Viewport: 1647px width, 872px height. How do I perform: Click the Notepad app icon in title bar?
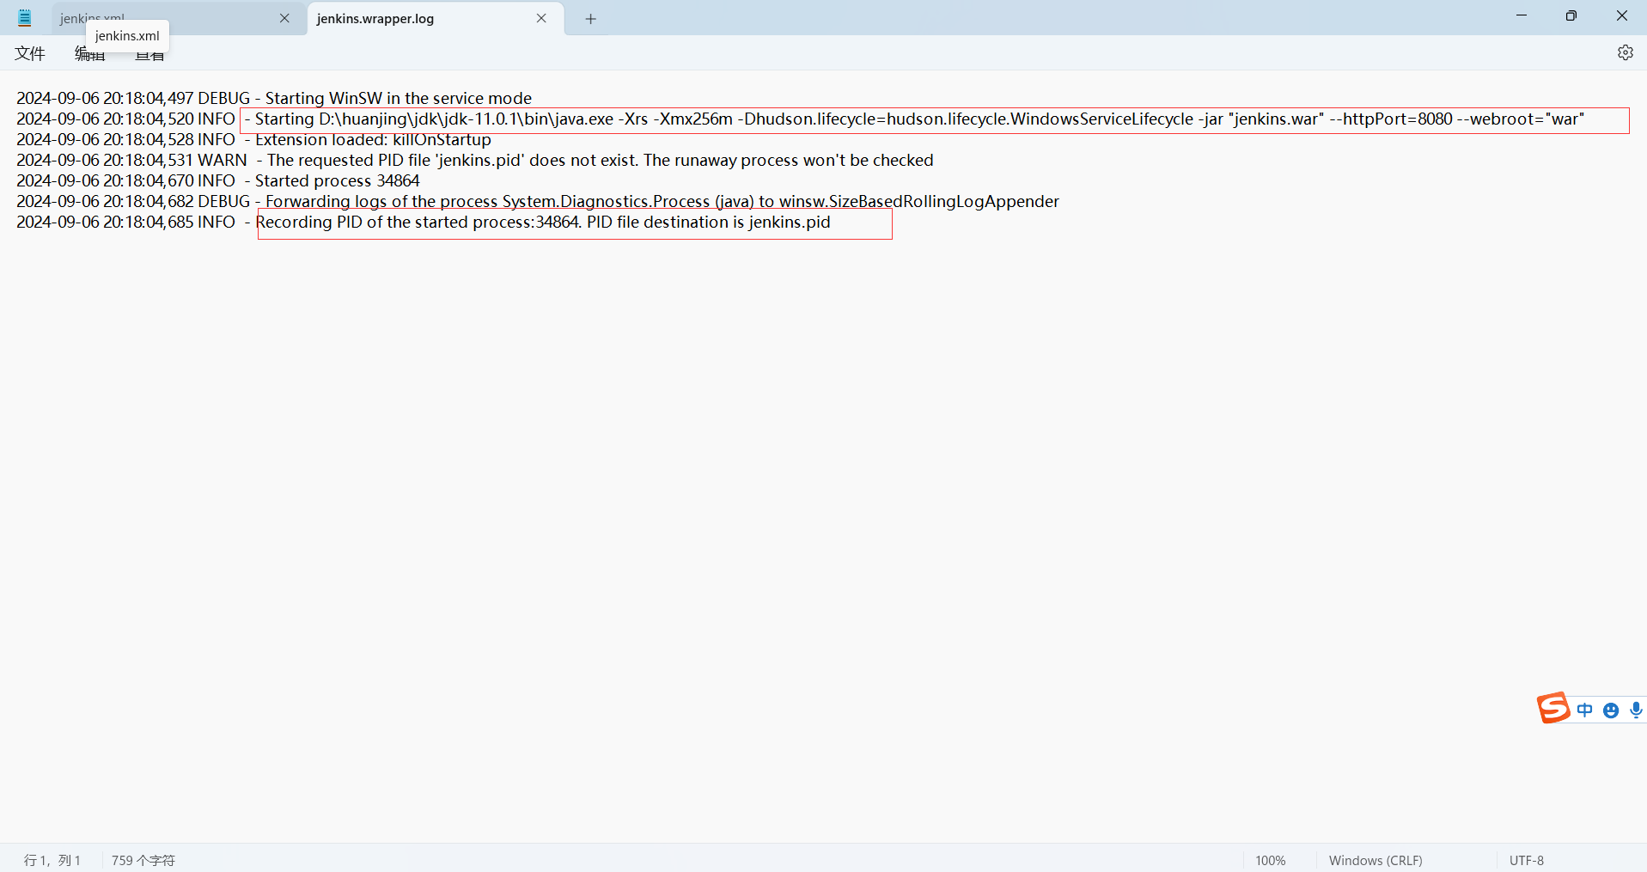[25, 18]
